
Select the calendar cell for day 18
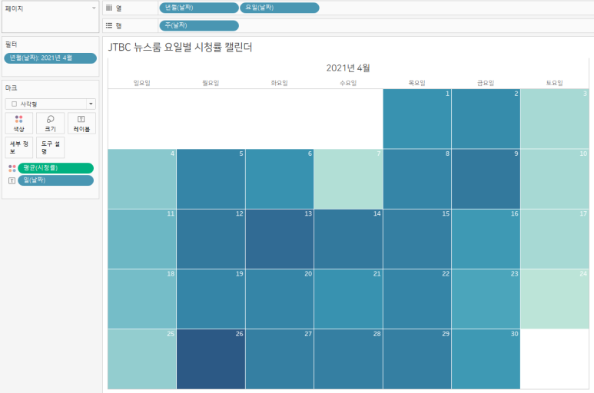(141, 299)
